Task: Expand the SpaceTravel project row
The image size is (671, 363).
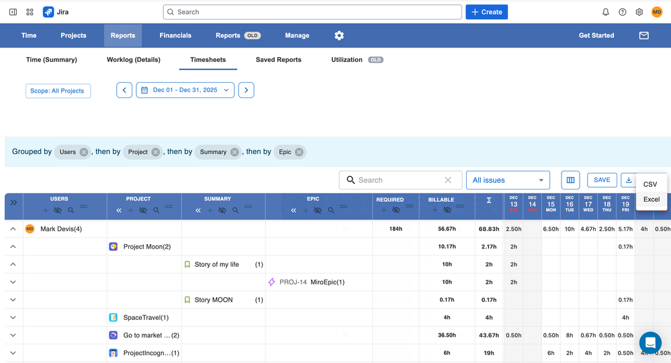Action: 13,317
